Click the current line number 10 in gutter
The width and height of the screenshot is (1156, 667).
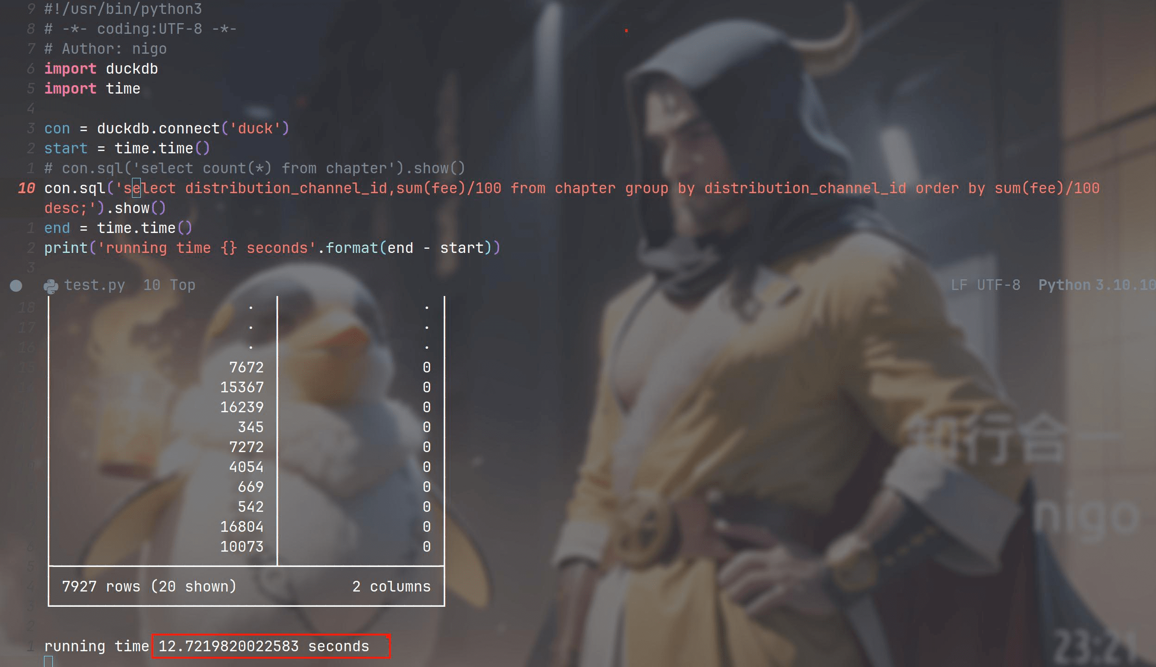26,188
